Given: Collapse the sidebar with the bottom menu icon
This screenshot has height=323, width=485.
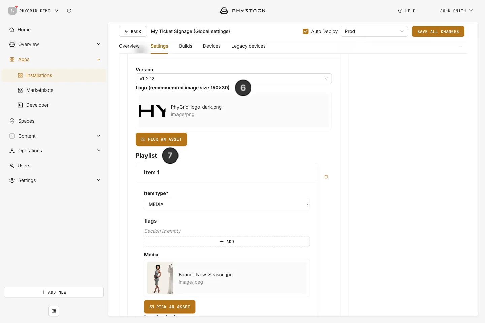Looking at the screenshot, I should pyautogui.click(x=54, y=311).
